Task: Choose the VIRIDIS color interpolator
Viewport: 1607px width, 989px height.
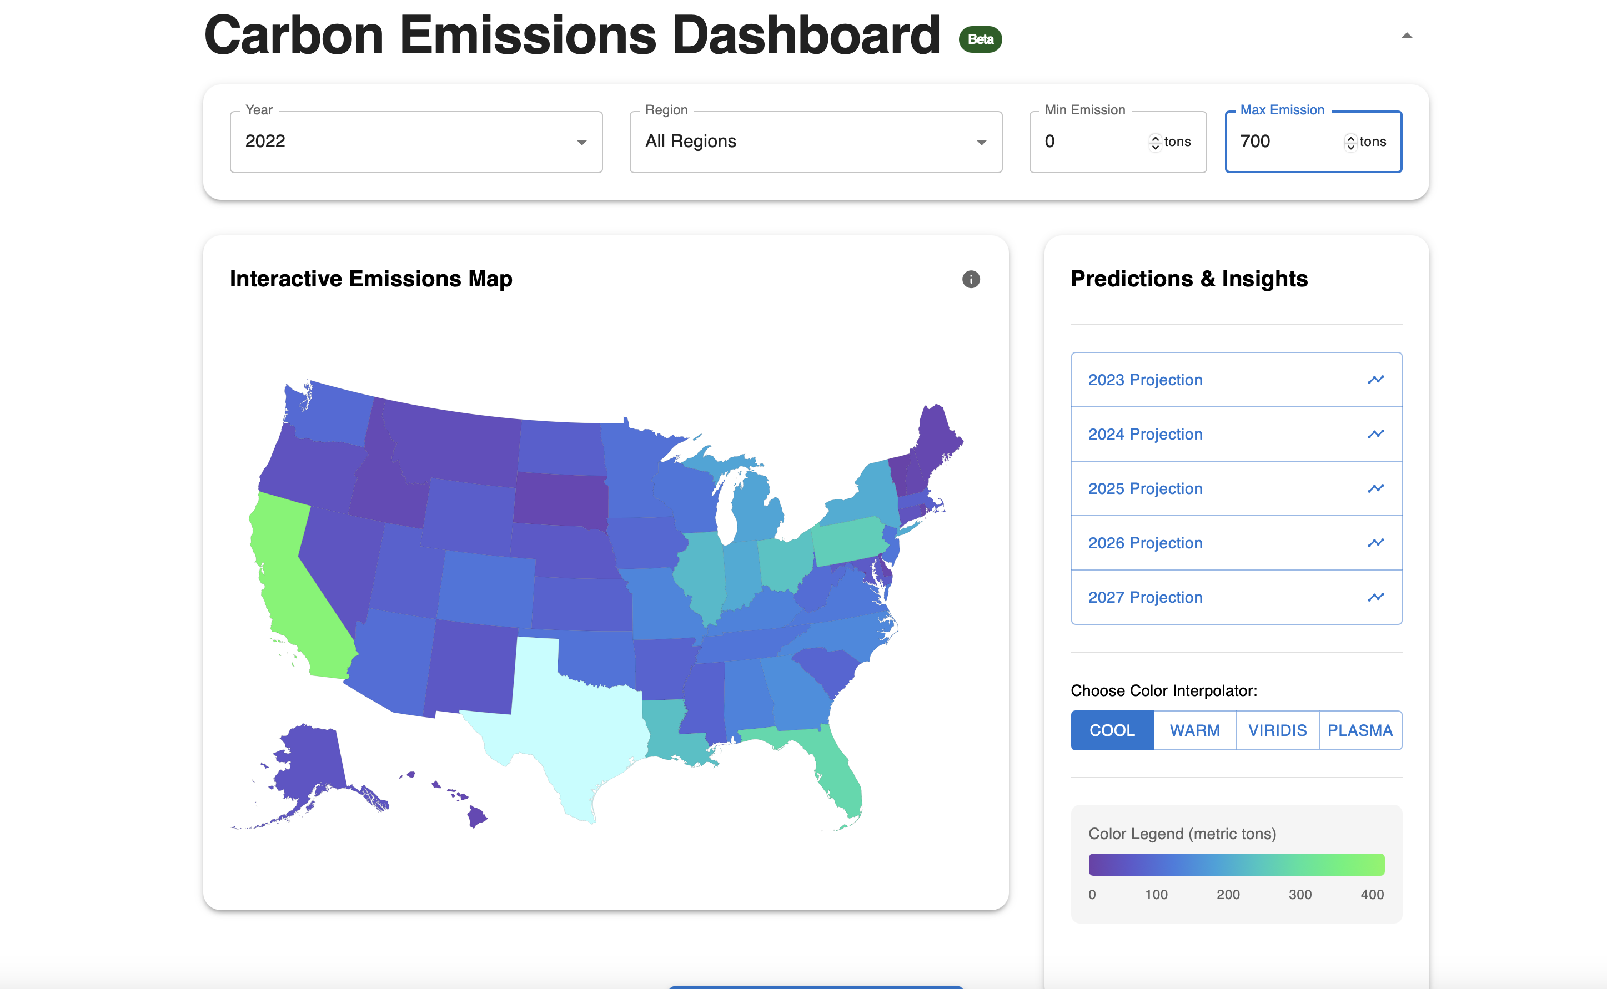Action: pyautogui.click(x=1277, y=730)
